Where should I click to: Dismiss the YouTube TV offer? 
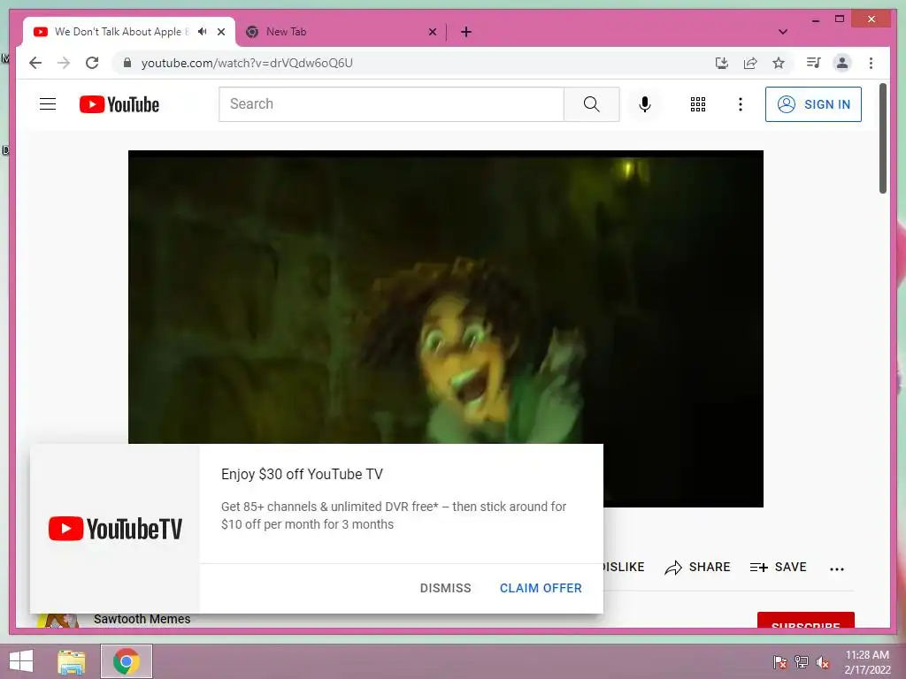pos(446,588)
